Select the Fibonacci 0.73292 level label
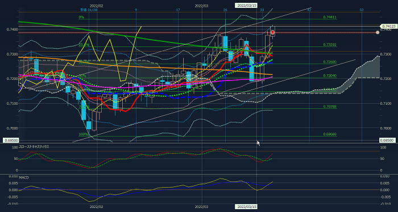This screenshot has width=398, height=212. point(330,45)
